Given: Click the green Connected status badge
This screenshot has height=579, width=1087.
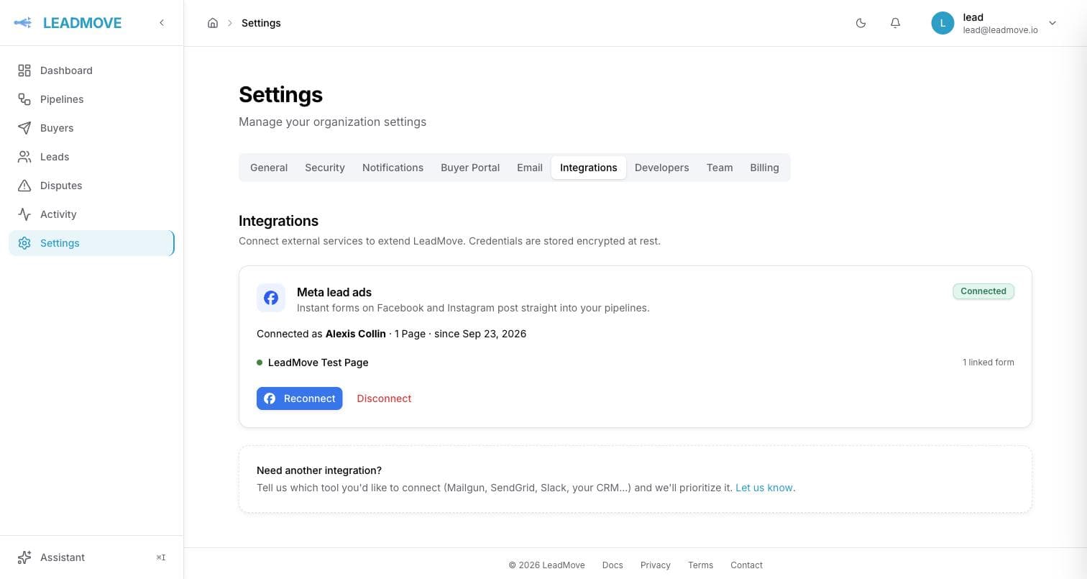Looking at the screenshot, I should pyautogui.click(x=983, y=291).
